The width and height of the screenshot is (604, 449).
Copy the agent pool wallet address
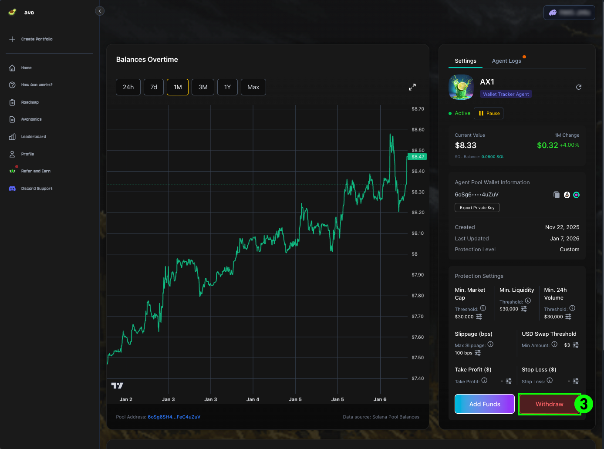(x=556, y=195)
